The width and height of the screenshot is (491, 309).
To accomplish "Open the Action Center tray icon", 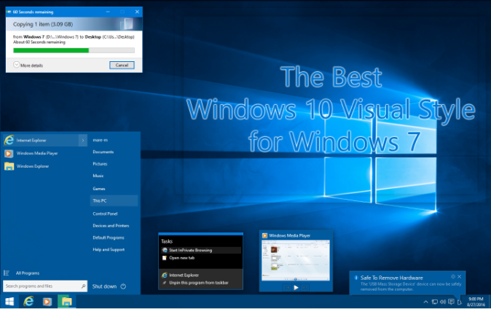I will point(451,302).
